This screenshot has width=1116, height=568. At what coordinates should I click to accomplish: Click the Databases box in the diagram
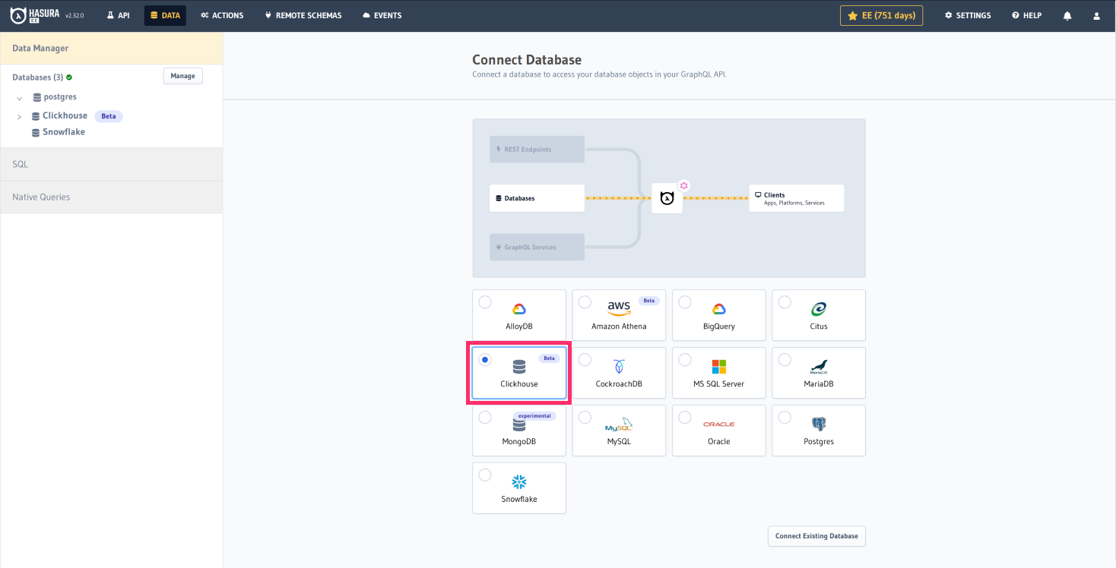click(x=537, y=198)
